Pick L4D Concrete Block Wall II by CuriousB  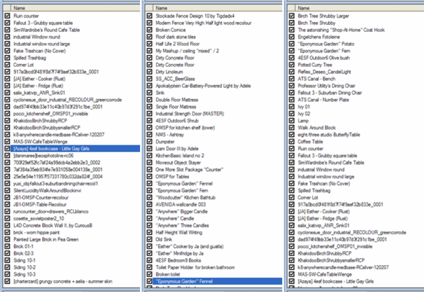(53, 226)
